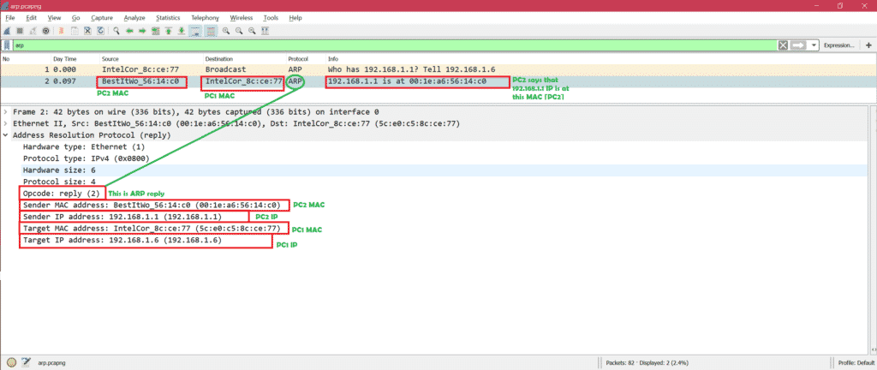Viewport: 877px width, 370px height.
Task: Select the 'Hardware size: 6' field
Action: pyautogui.click(x=59, y=170)
